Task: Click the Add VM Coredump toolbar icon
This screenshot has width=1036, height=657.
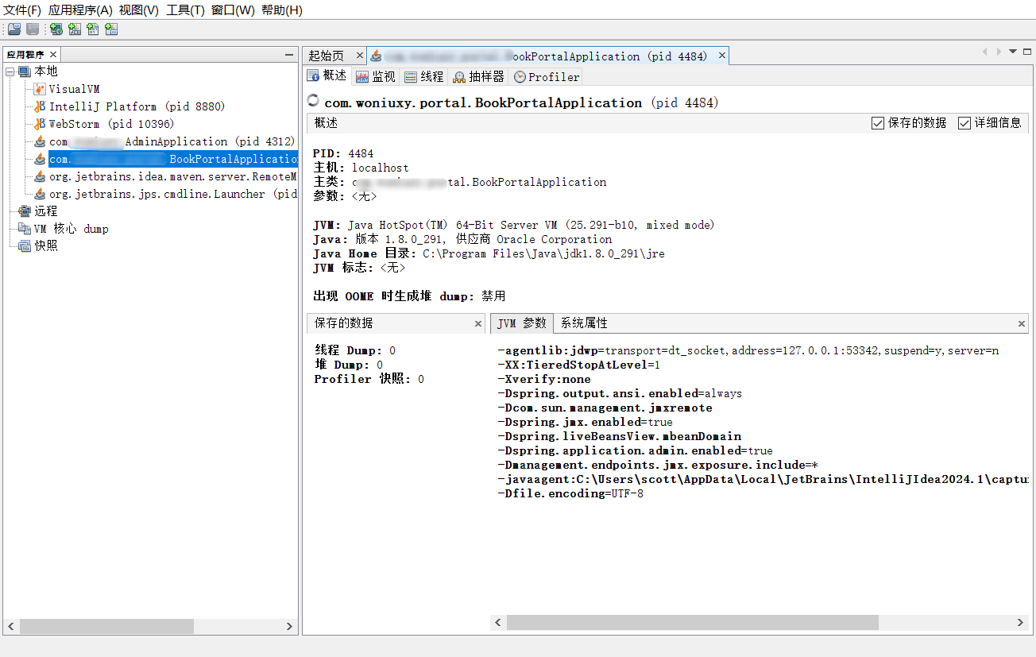Action: click(93, 29)
